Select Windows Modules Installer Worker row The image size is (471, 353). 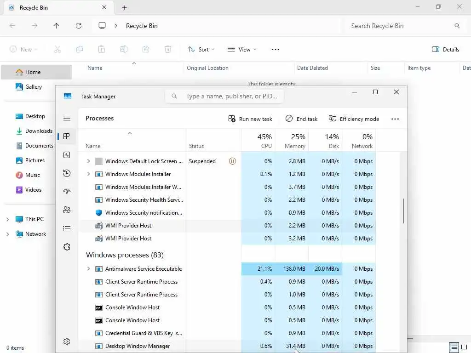coord(227,187)
